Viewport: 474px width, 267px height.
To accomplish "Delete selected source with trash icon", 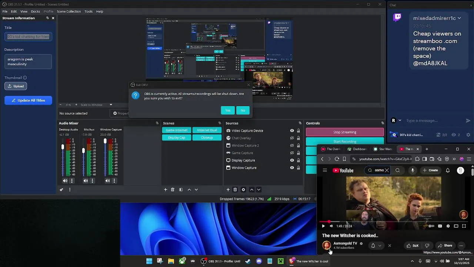I will (235, 189).
